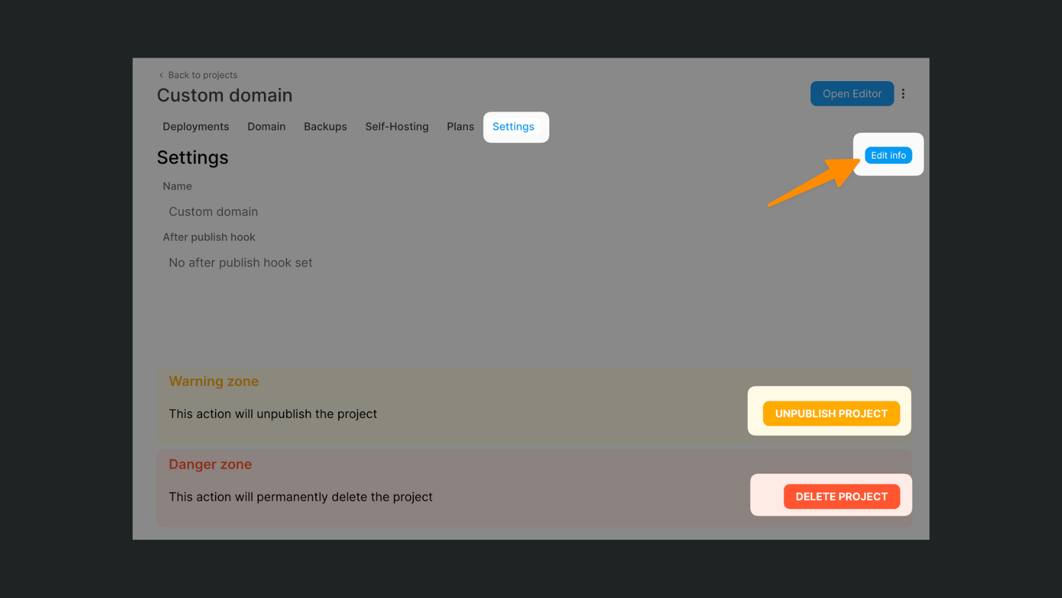The height and width of the screenshot is (598, 1062).
Task: Click the Danger zone heading
Action: pyautogui.click(x=210, y=464)
